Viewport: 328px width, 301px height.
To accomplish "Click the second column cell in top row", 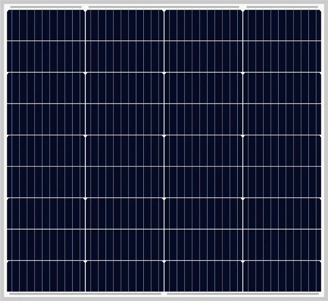I will pos(125,25).
